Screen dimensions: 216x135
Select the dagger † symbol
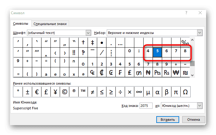tap(83, 43)
